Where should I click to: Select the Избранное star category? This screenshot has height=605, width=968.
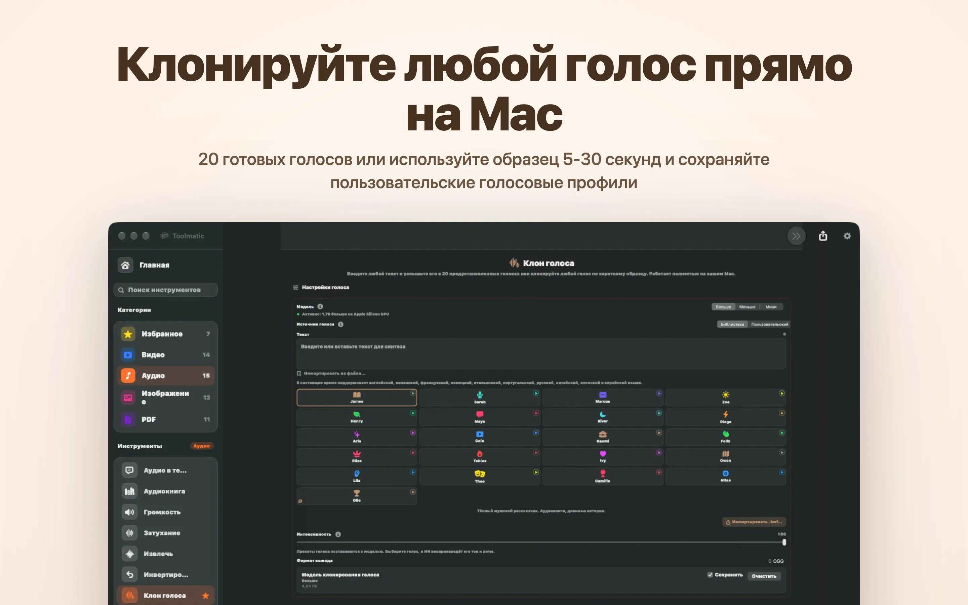(166, 334)
